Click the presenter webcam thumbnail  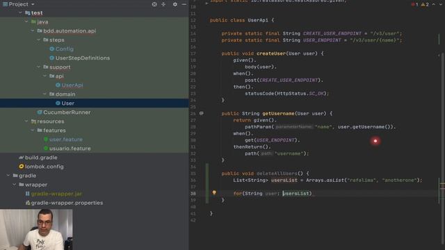point(36,229)
